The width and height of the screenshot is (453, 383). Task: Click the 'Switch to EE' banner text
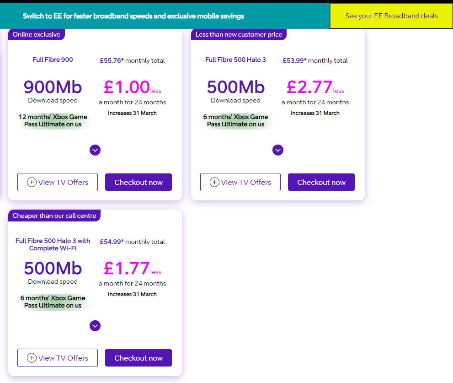click(133, 16)
